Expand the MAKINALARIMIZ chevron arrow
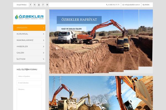This screenshot has width=166, height=110. [43, 40]
